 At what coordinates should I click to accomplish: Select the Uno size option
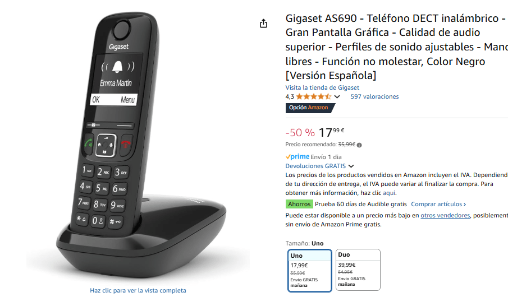[x=310, y=271]
